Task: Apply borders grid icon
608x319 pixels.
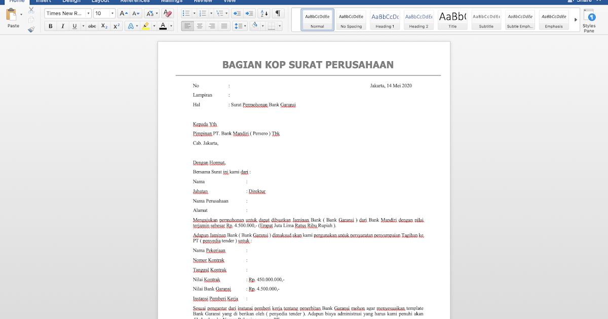Action: 272,26
